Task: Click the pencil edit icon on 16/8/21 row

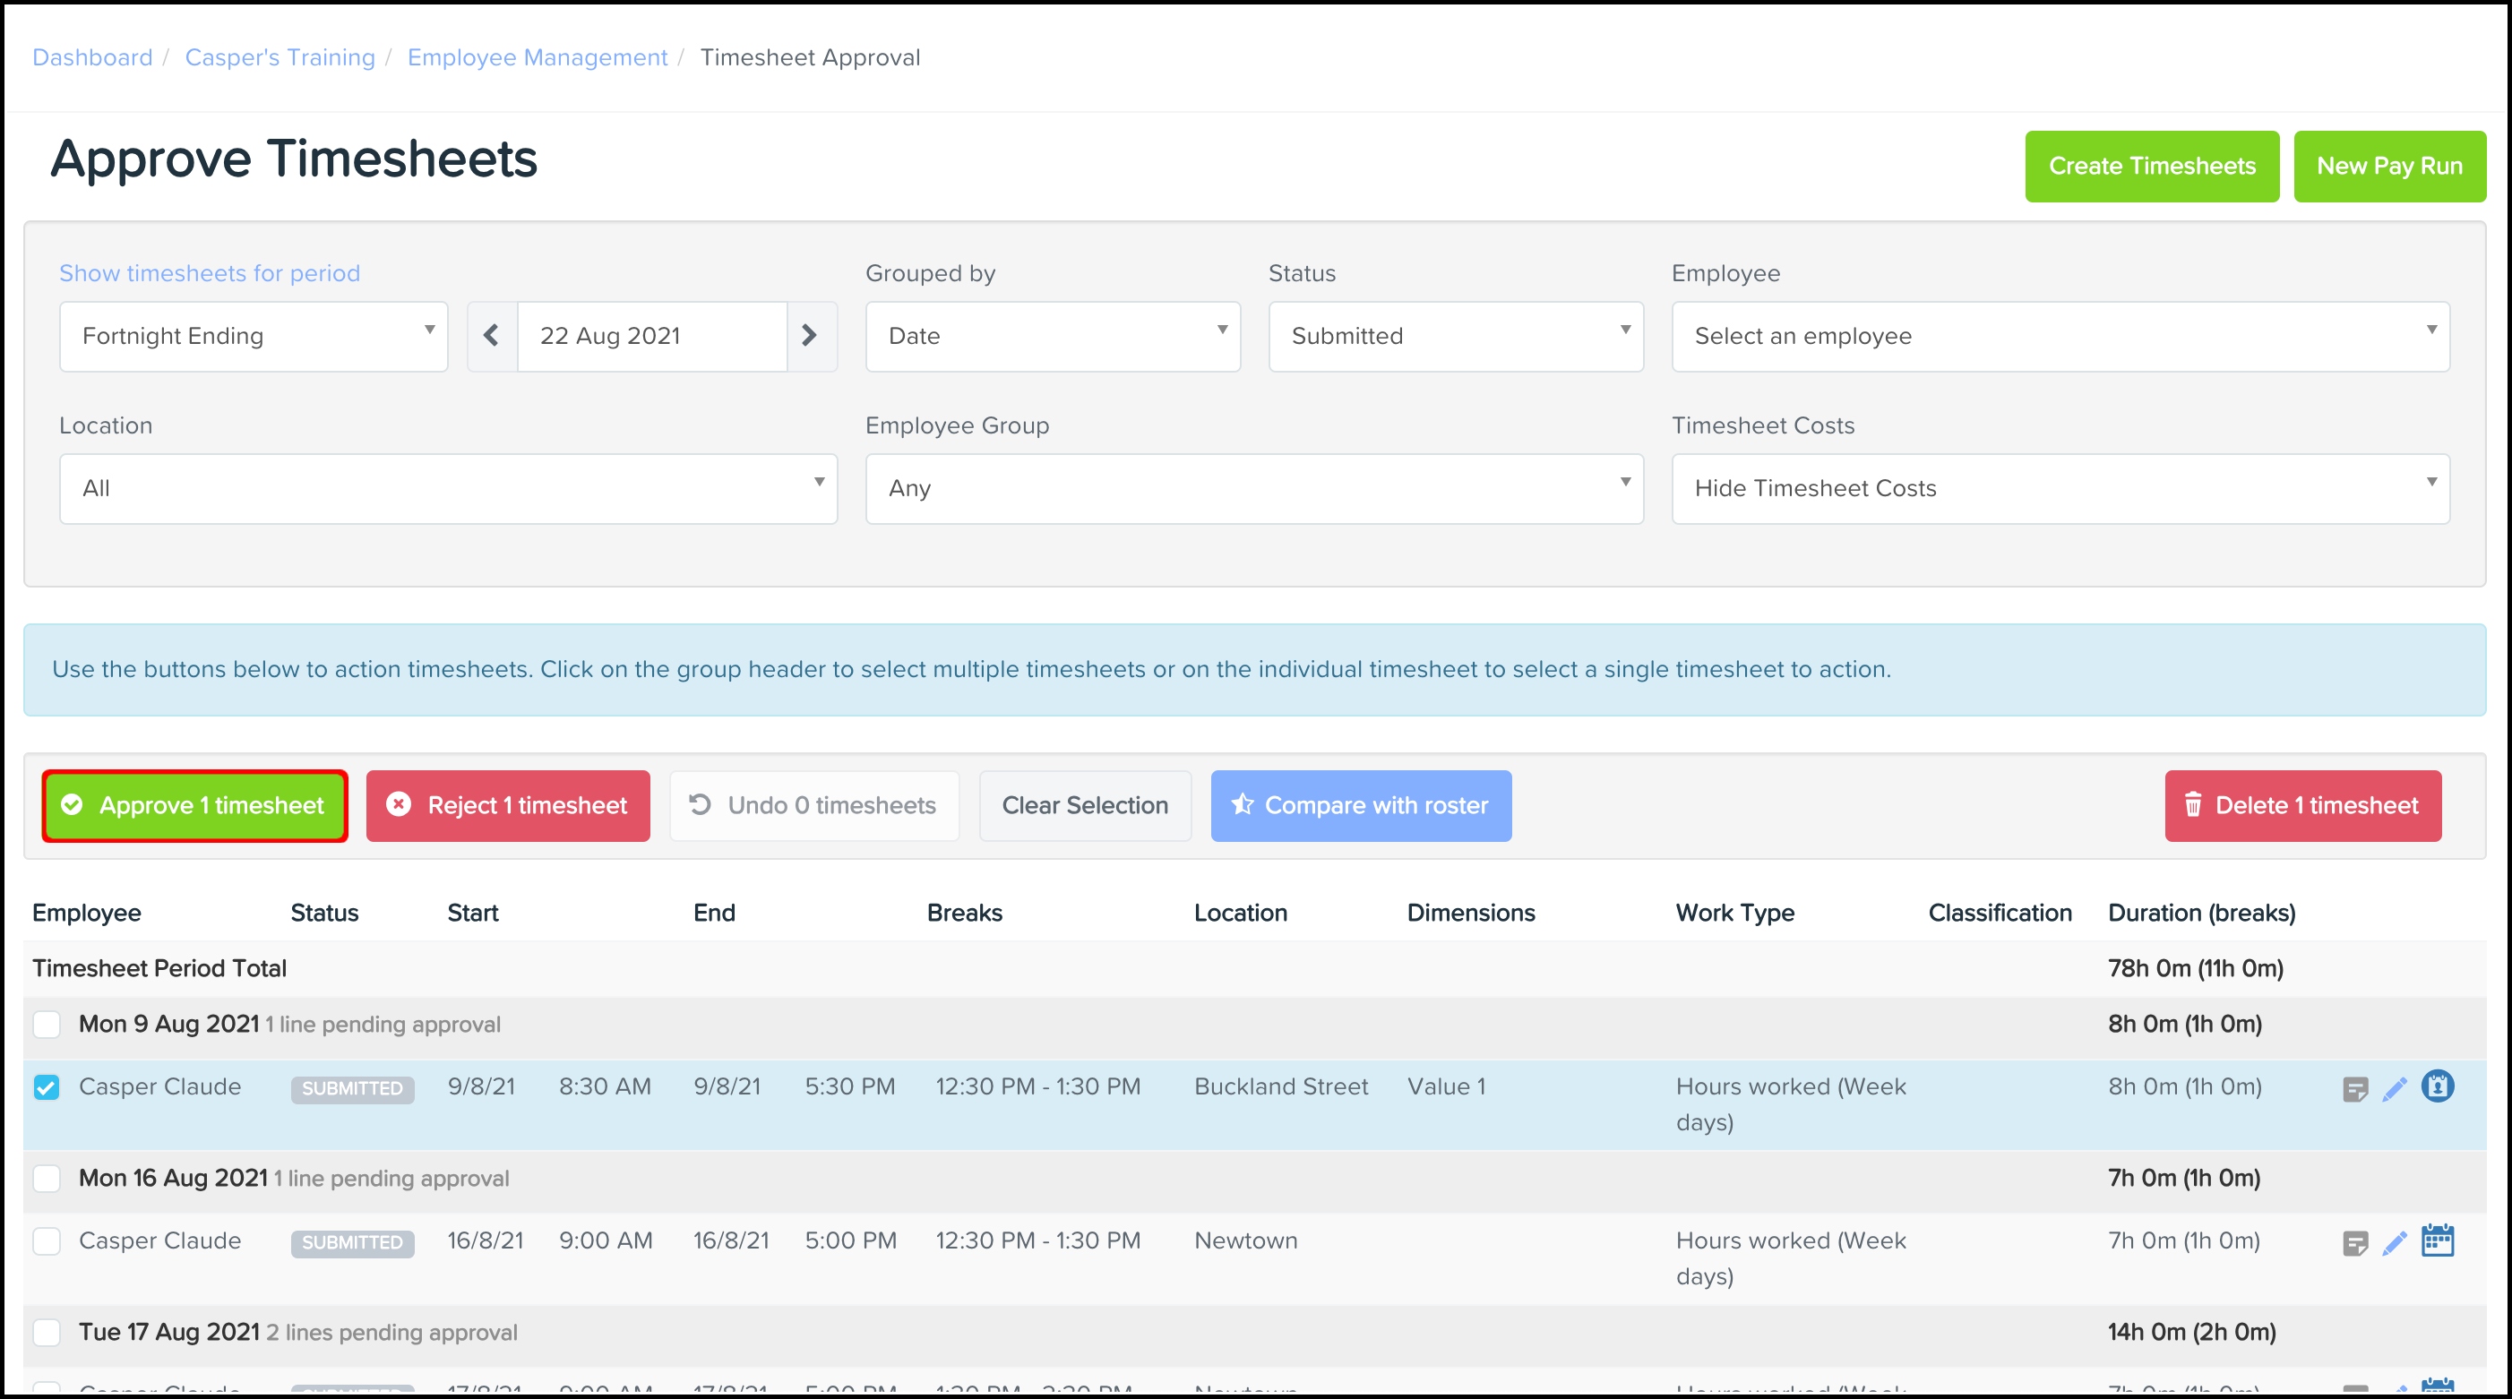Action: point(2394,1243)
